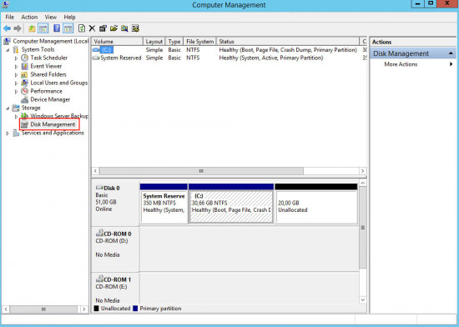Click the Task Scheduler clock icon
The width and height of the screenshot is (459, 327).
[24, 58]
